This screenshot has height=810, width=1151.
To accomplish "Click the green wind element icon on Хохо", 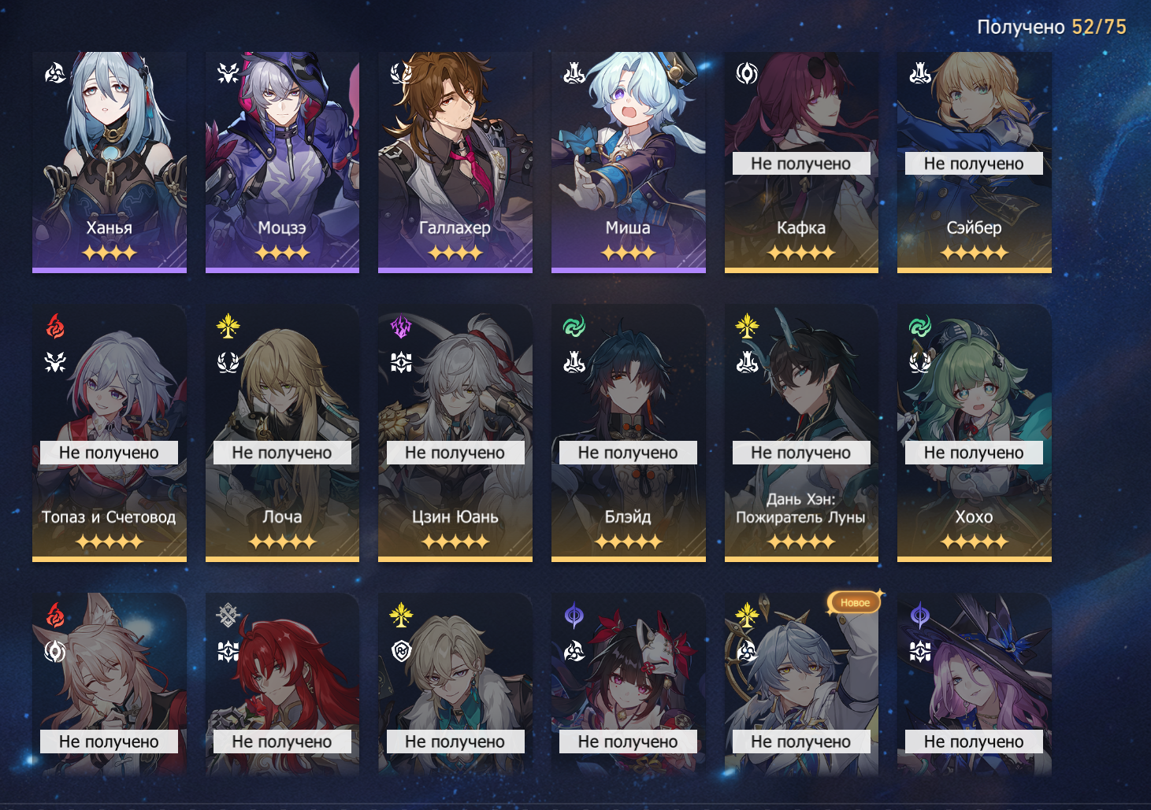I will [x=920, y=326].
